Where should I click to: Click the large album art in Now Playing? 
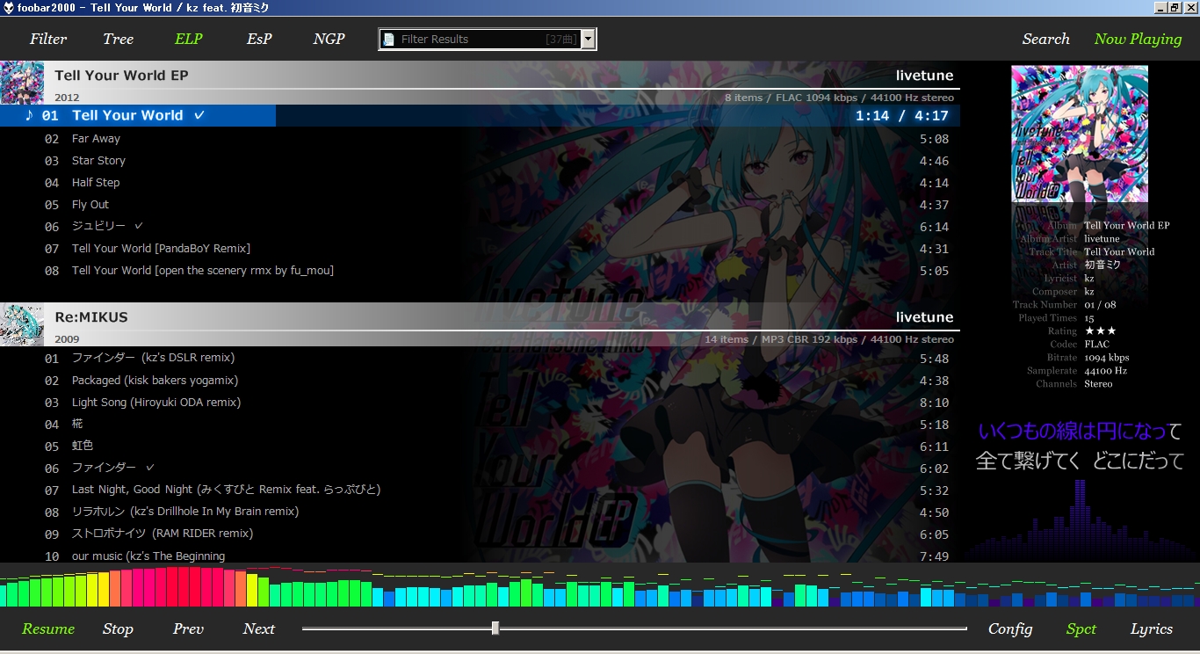1080,134
